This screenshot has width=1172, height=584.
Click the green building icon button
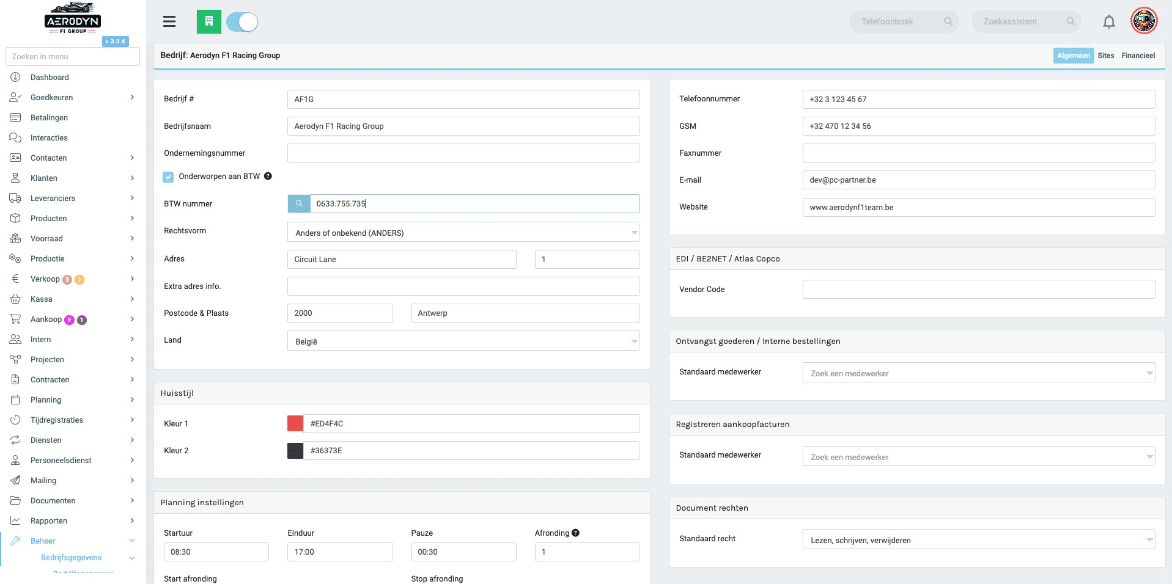(x=209, y=22)
